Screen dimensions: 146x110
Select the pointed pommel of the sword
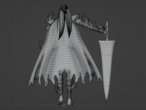[107, 23]
